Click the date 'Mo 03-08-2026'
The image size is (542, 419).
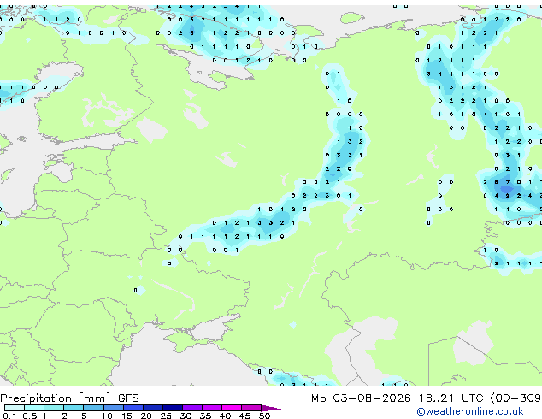(361, 398)
